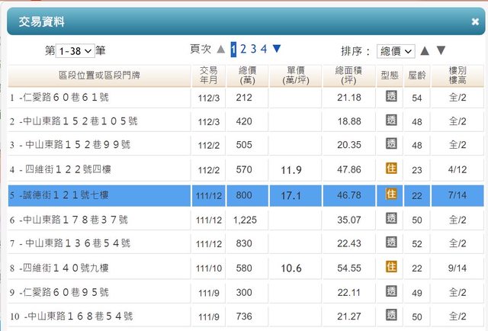Go to page 2
This screenshot has height=331, width=488.
pyautogui.click(x=243, y=50)
